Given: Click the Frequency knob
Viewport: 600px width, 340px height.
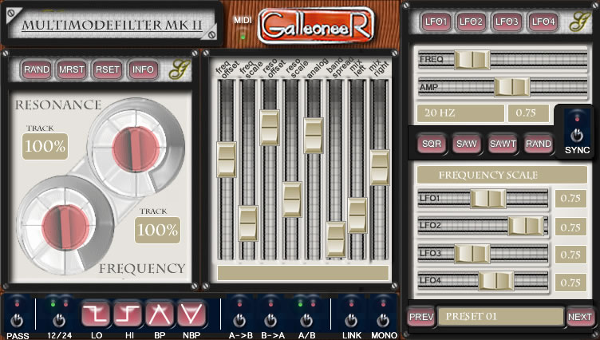Looking at the screenshot, I should 65,227.
